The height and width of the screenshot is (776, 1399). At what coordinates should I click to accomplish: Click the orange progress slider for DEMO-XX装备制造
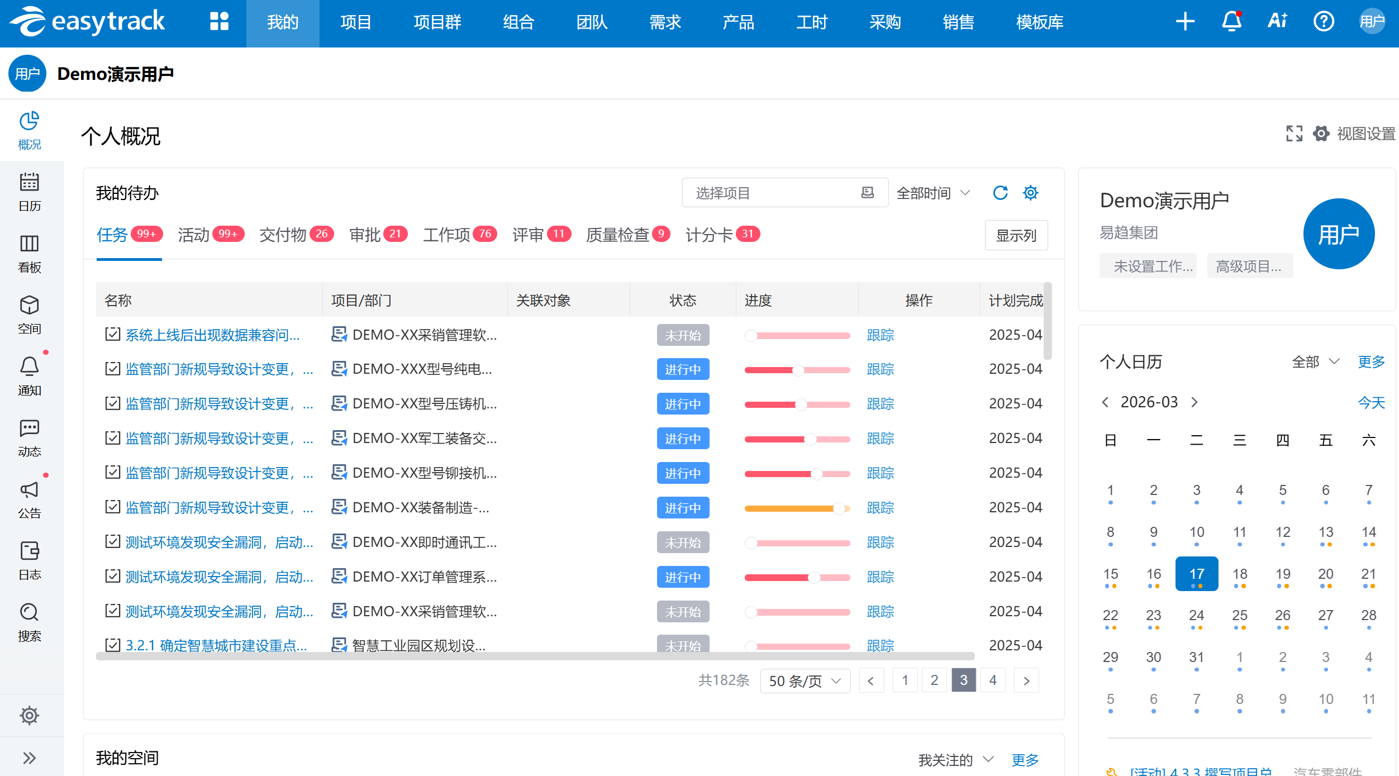coord(839,508)
